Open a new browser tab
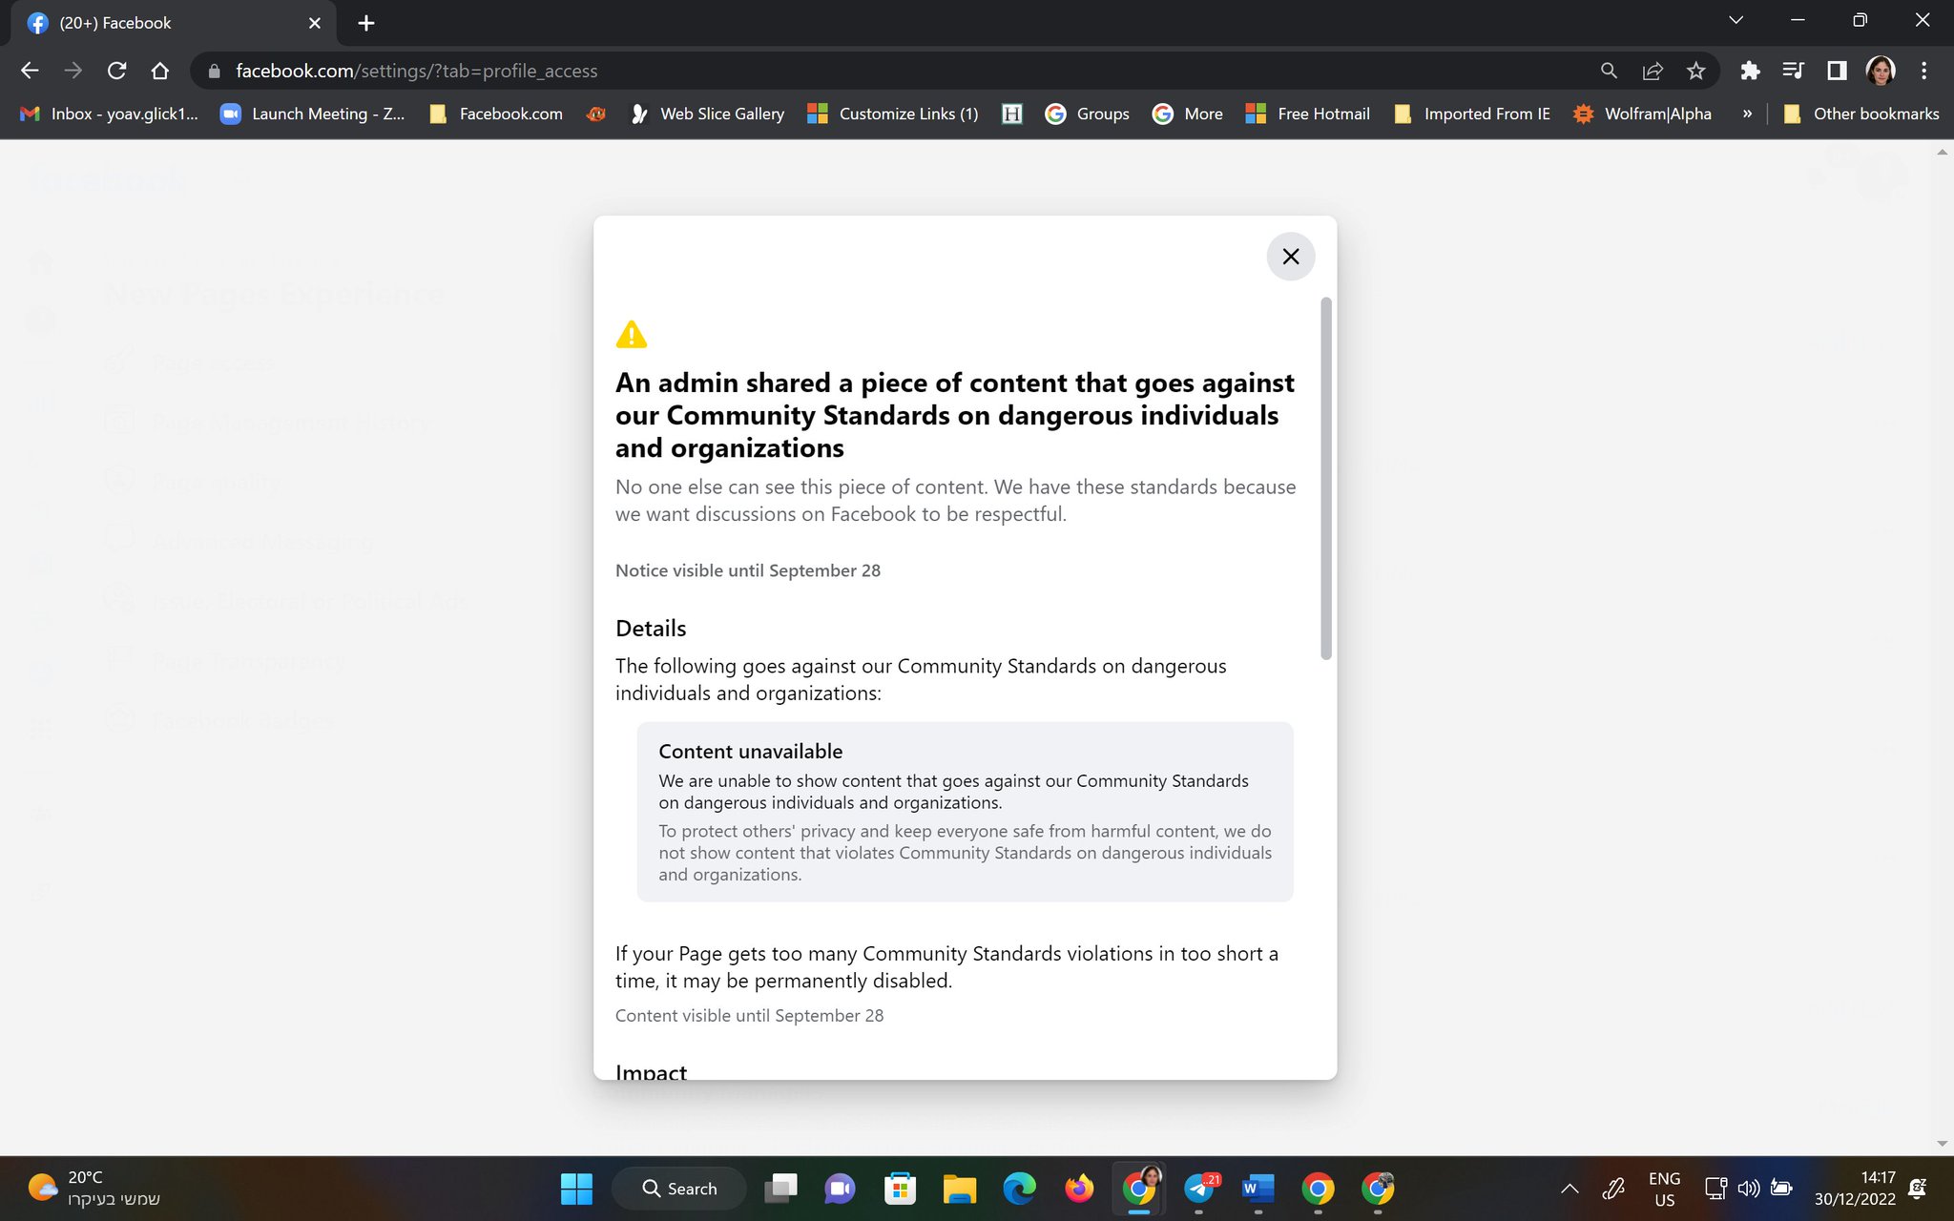The height and width of the screenshot is (1221, 1954). coord(366,23)
